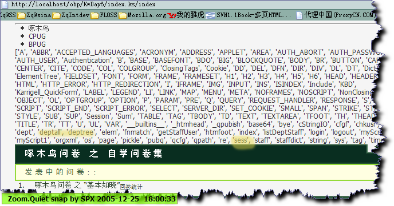Click the highlighted 'deptall' text
This screenshot has width=394, height=206.
click(x=50, y=132)
